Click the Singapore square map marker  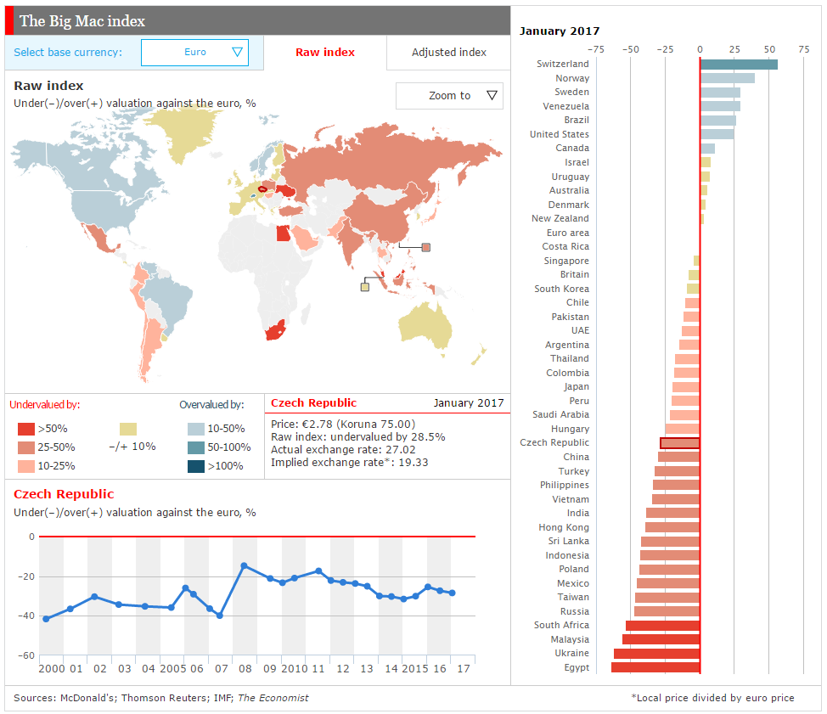point(365,288)
